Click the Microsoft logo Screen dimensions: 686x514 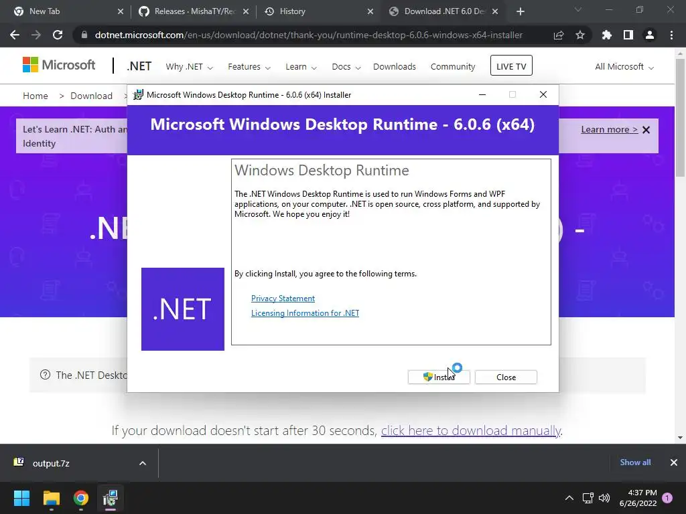coord(59,65)
